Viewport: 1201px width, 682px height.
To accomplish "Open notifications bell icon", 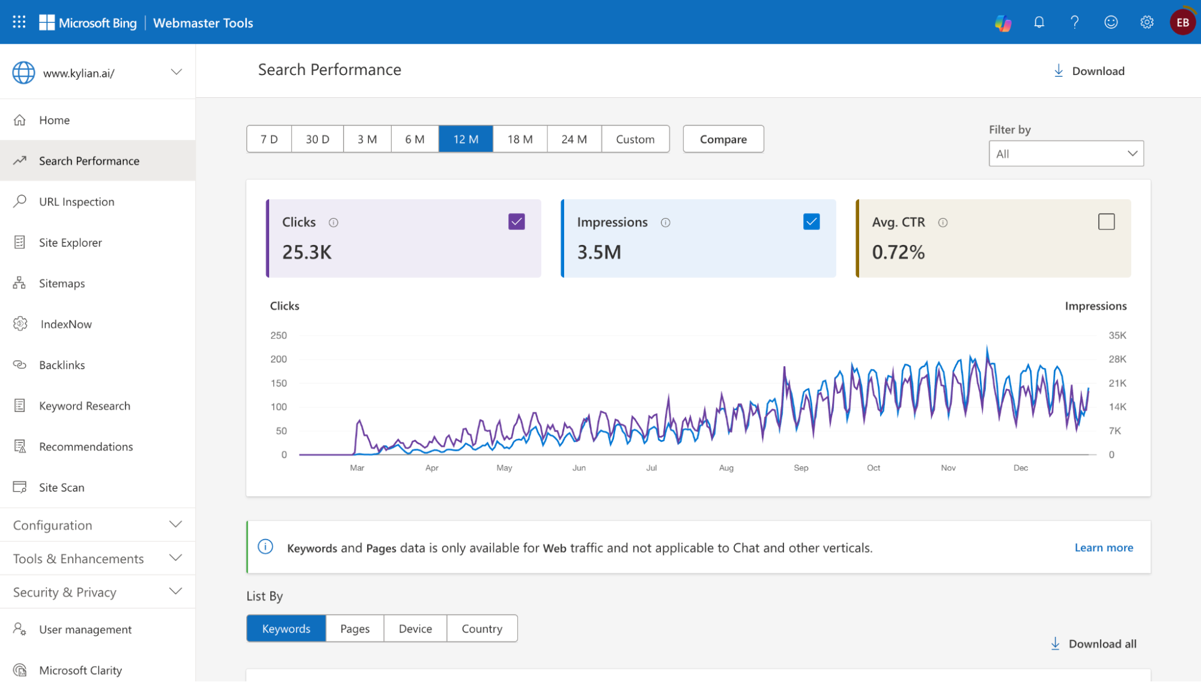I will point(1039,22).
